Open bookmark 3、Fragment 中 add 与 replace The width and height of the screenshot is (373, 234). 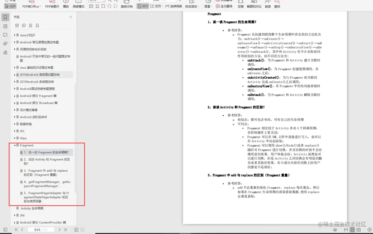46,173
